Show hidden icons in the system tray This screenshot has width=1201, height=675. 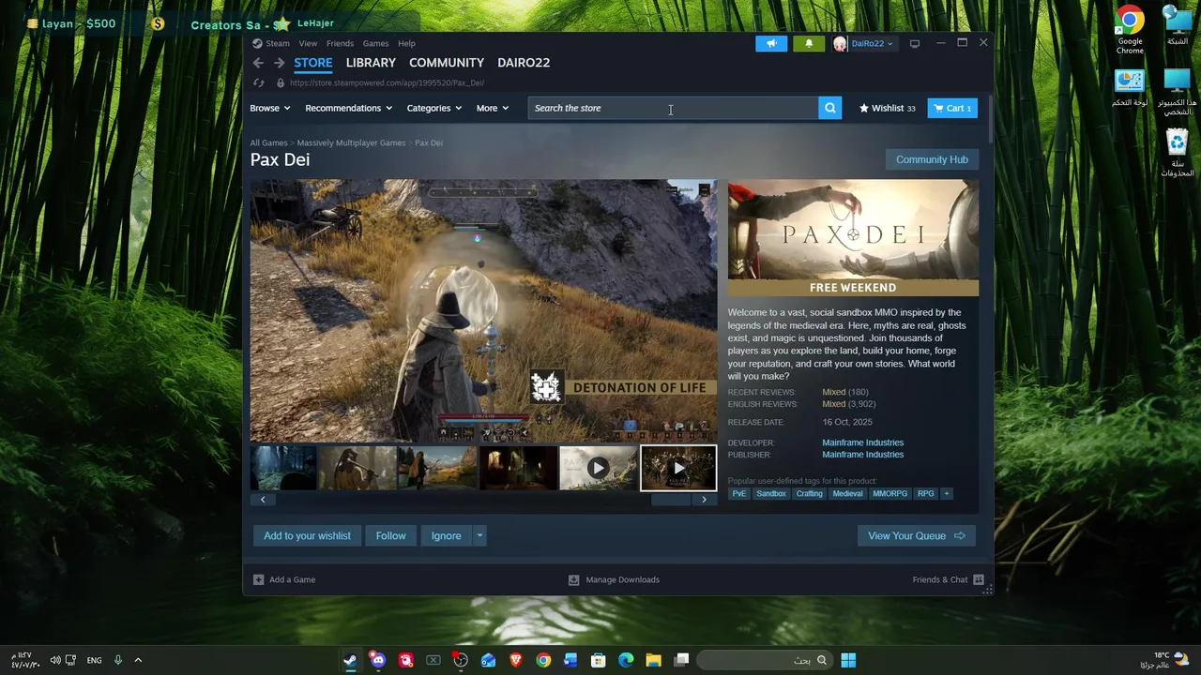click(x=137, y=660)
